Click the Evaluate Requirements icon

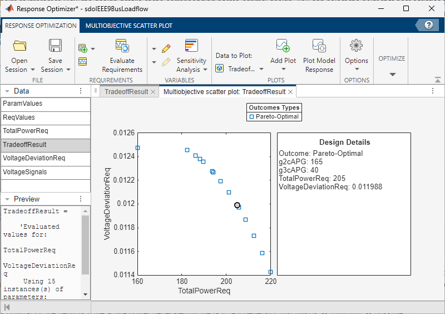click(122, 46)
